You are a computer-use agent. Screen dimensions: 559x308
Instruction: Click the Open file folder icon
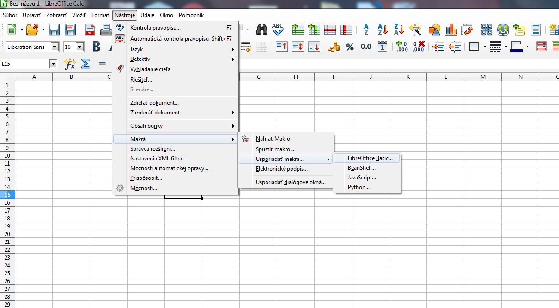(32, 30)
